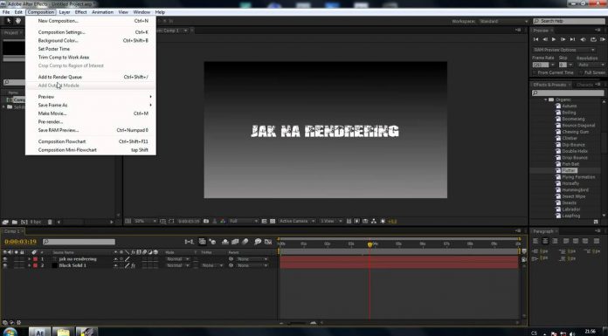The image size is (608, 336).
Task: Toggle fx switch on Black Solid 1 layer
Action: pyautogui.click(x=133, y=265)
